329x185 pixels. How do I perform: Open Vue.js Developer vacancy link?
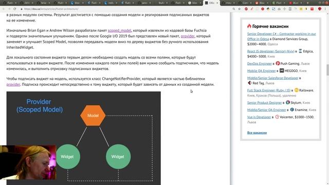tap(259, 117)
